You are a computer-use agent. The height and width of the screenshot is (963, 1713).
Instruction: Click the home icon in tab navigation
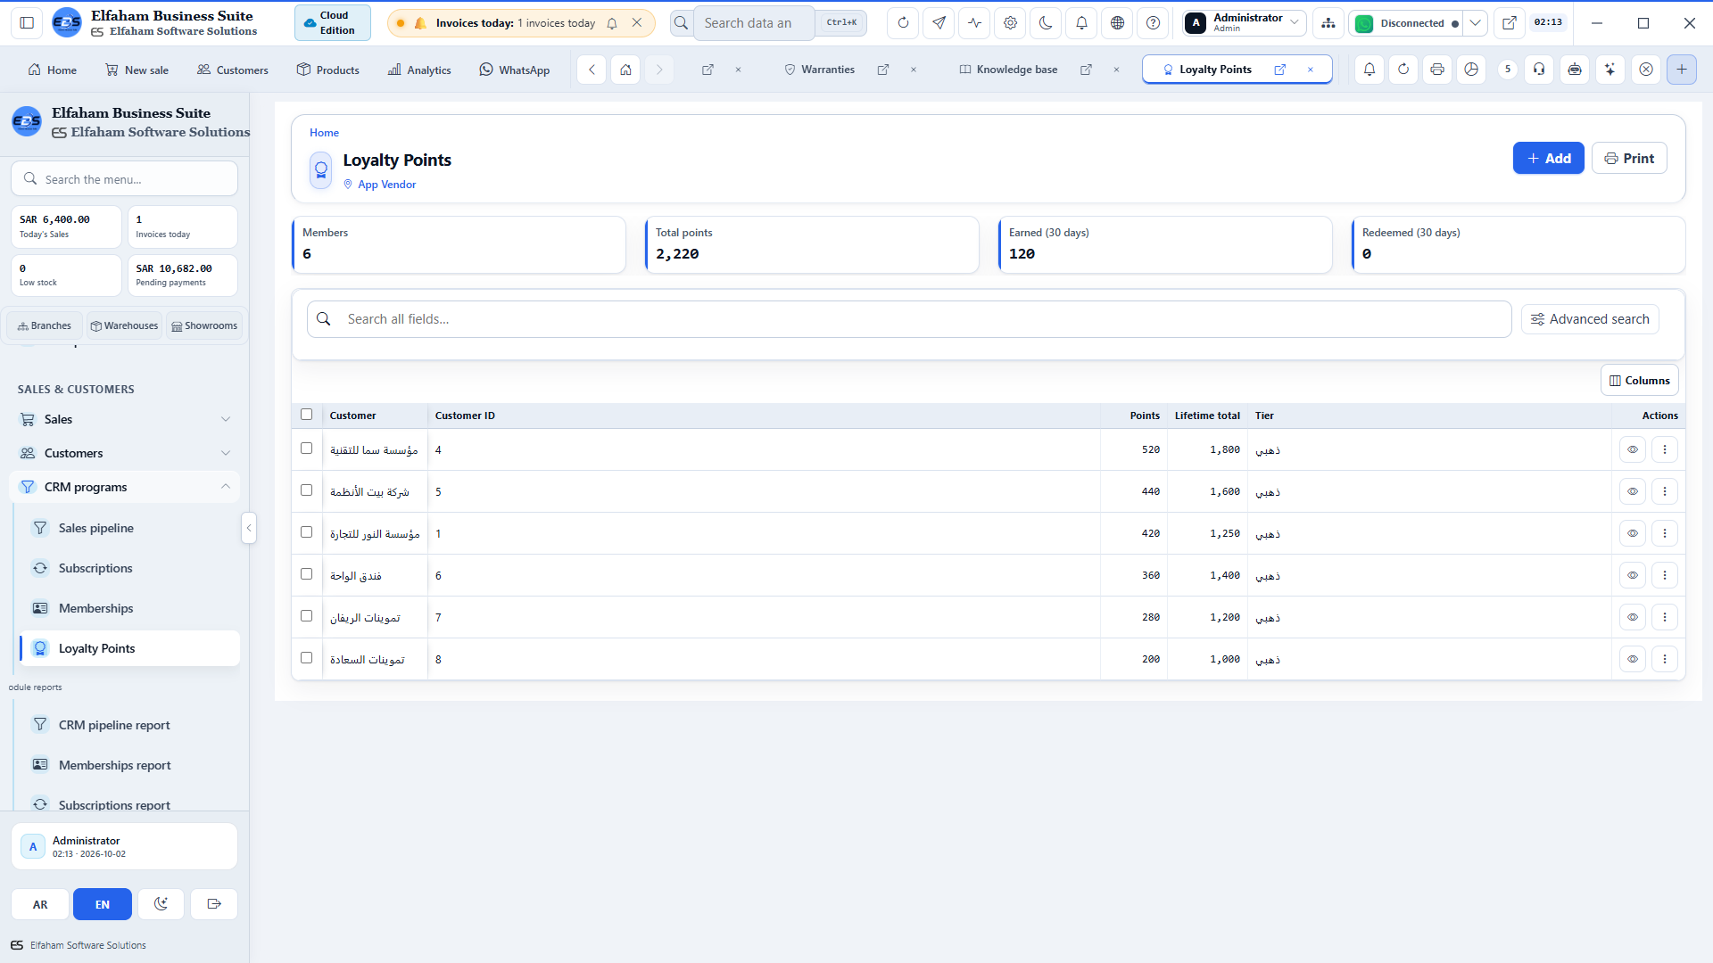625,69
